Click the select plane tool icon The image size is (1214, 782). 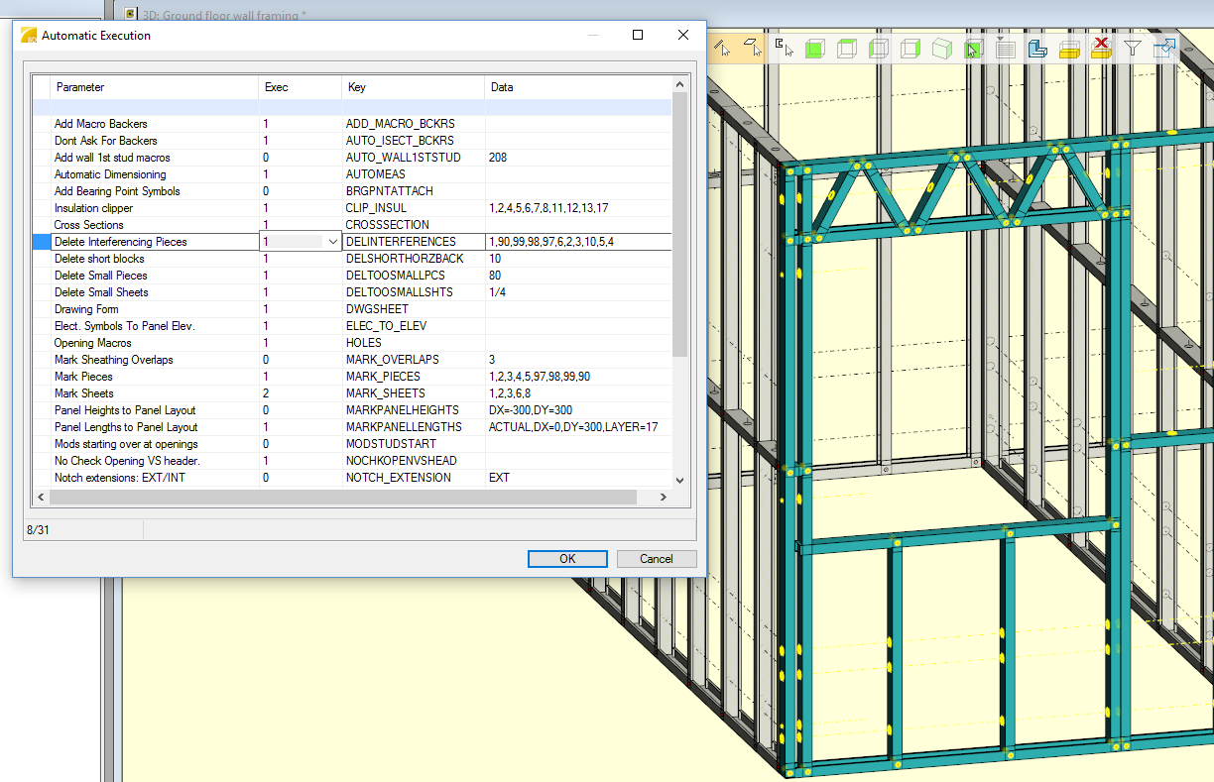753,48
